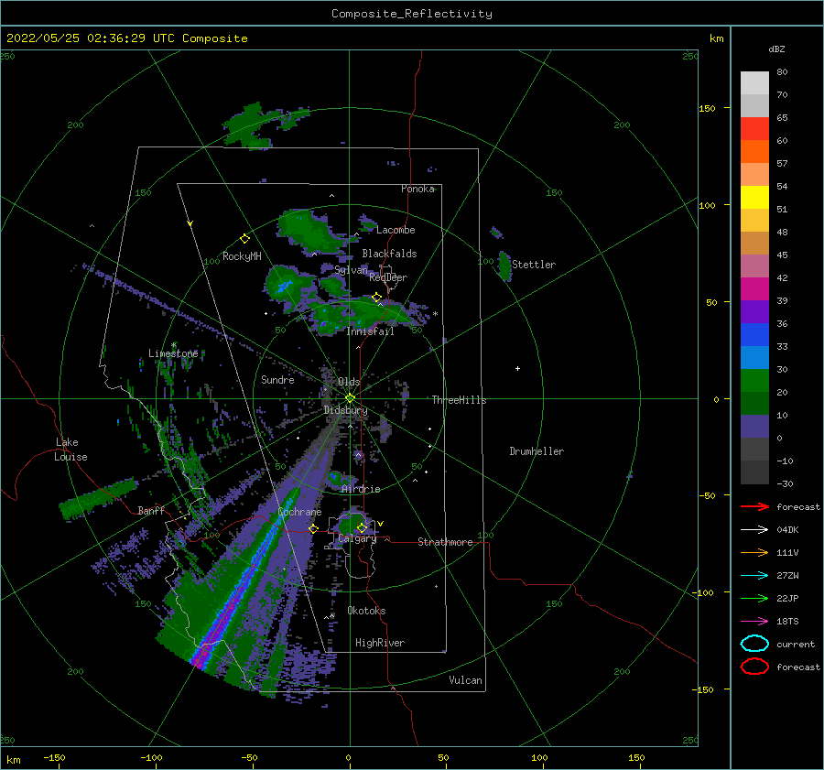Select the 80 dBZ light gray swatch

click(754, 82)
